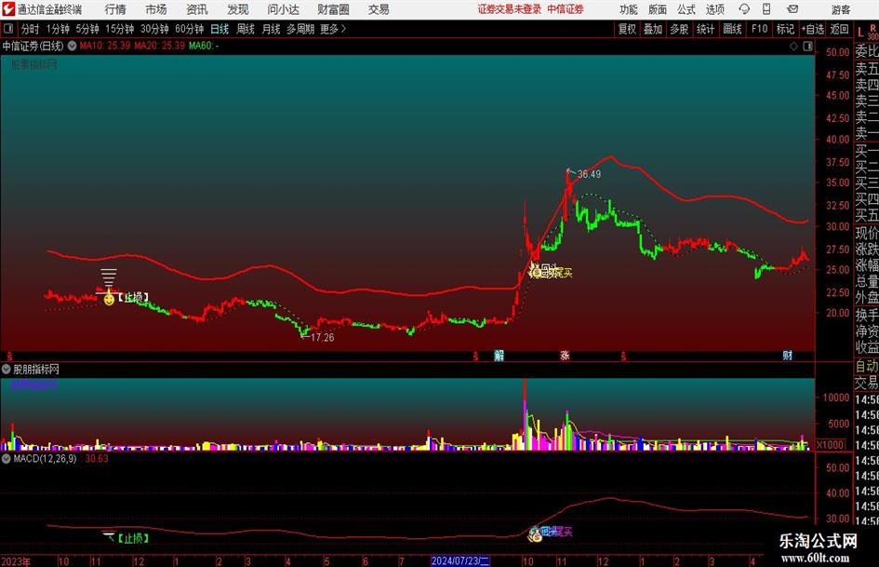Expand the 中信证券(日线) indicator dropdown
879x567 pixels.
point(73,46)
